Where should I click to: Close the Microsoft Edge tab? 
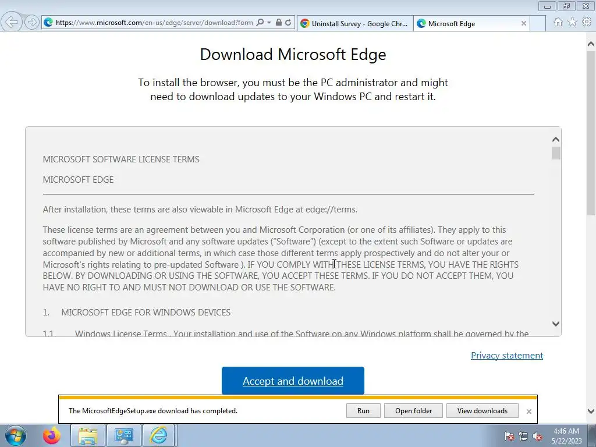523,23
